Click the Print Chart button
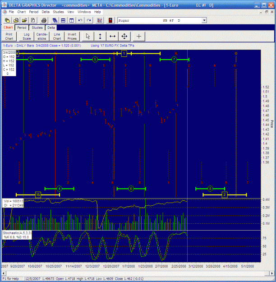This screenshot has width=276, height=282. (9, 37)
